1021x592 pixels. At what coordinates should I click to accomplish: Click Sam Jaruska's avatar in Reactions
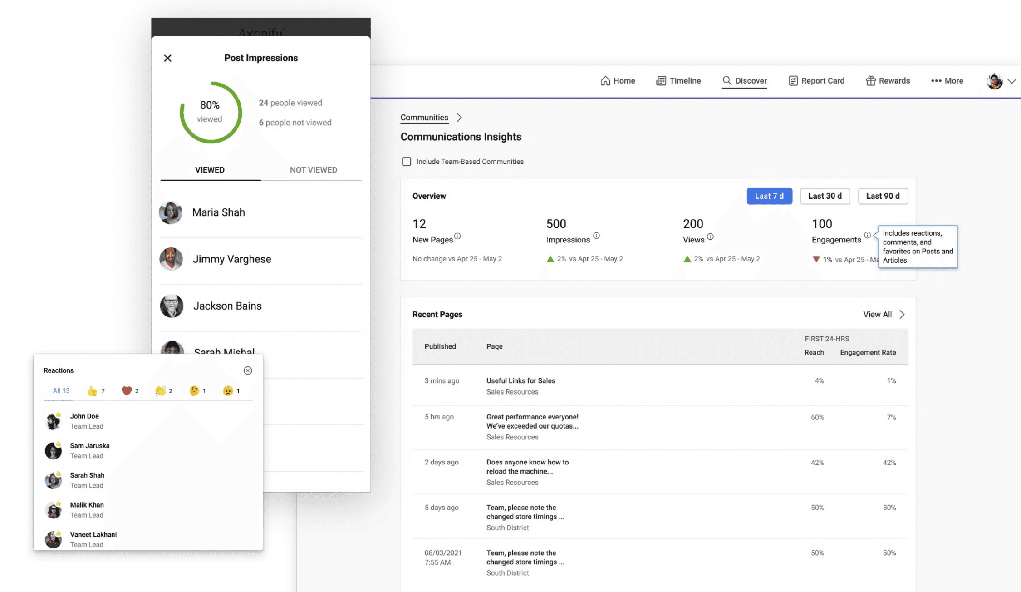(x=53, y=450)
